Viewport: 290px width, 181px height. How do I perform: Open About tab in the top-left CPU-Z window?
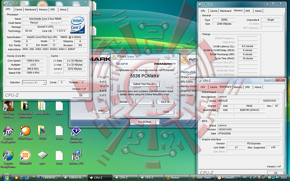click(63, 9)
